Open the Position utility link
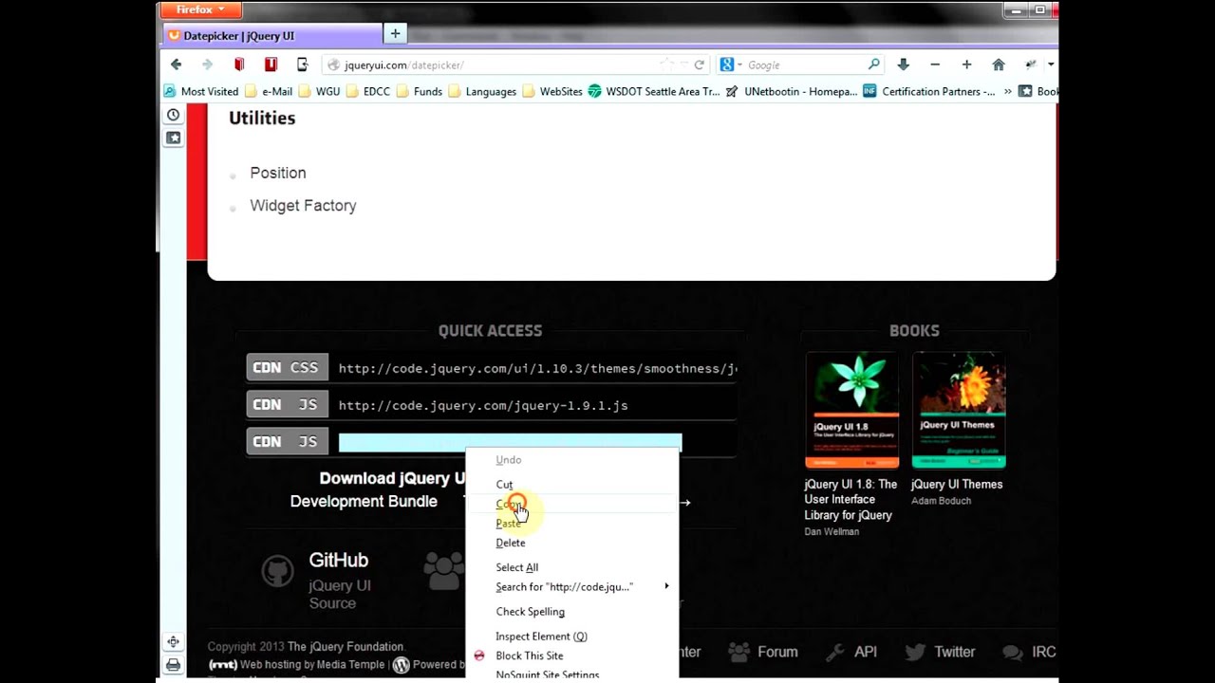1215x683 pixels. click(278, 173)
